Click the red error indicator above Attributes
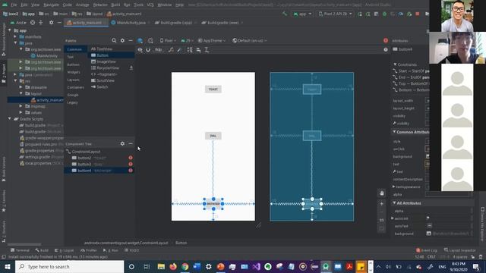 (386, 40)
